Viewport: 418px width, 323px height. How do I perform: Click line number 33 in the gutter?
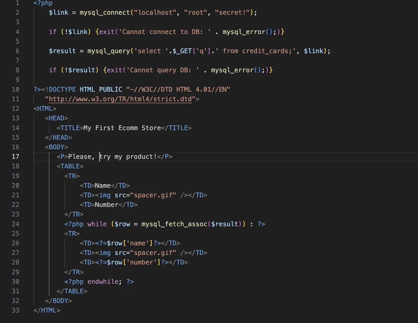(16, 310)
